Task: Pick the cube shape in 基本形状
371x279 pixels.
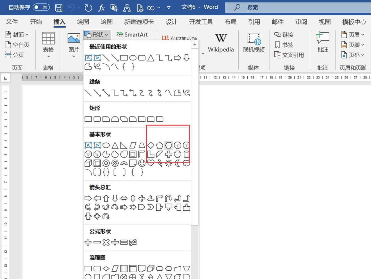Action: coord(88,163)
